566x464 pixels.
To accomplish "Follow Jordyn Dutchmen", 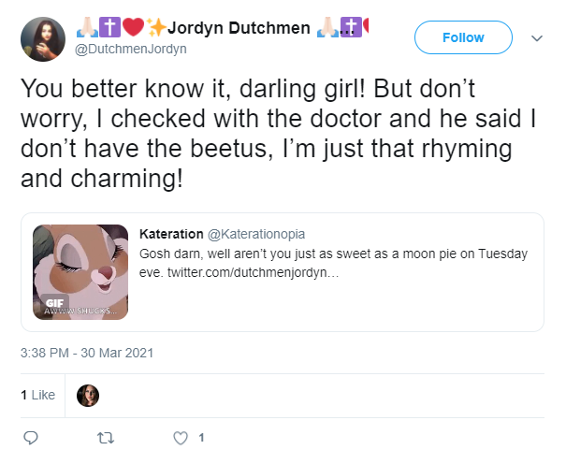I will [x=463, y=37].
